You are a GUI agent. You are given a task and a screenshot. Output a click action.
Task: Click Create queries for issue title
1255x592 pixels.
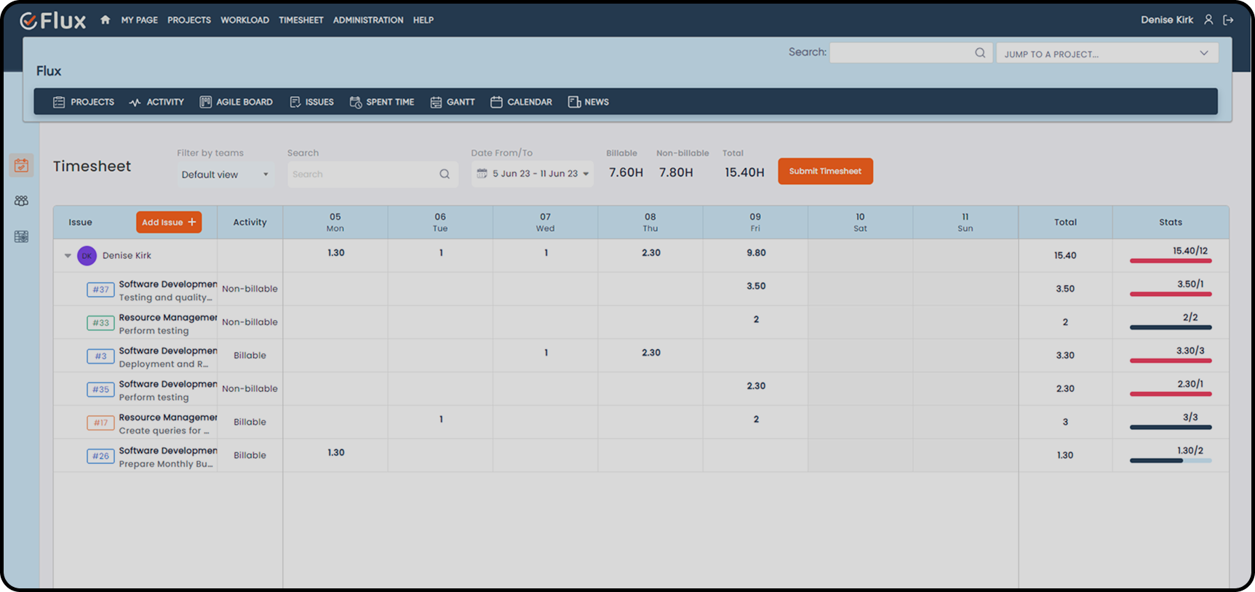coord(164,431)
